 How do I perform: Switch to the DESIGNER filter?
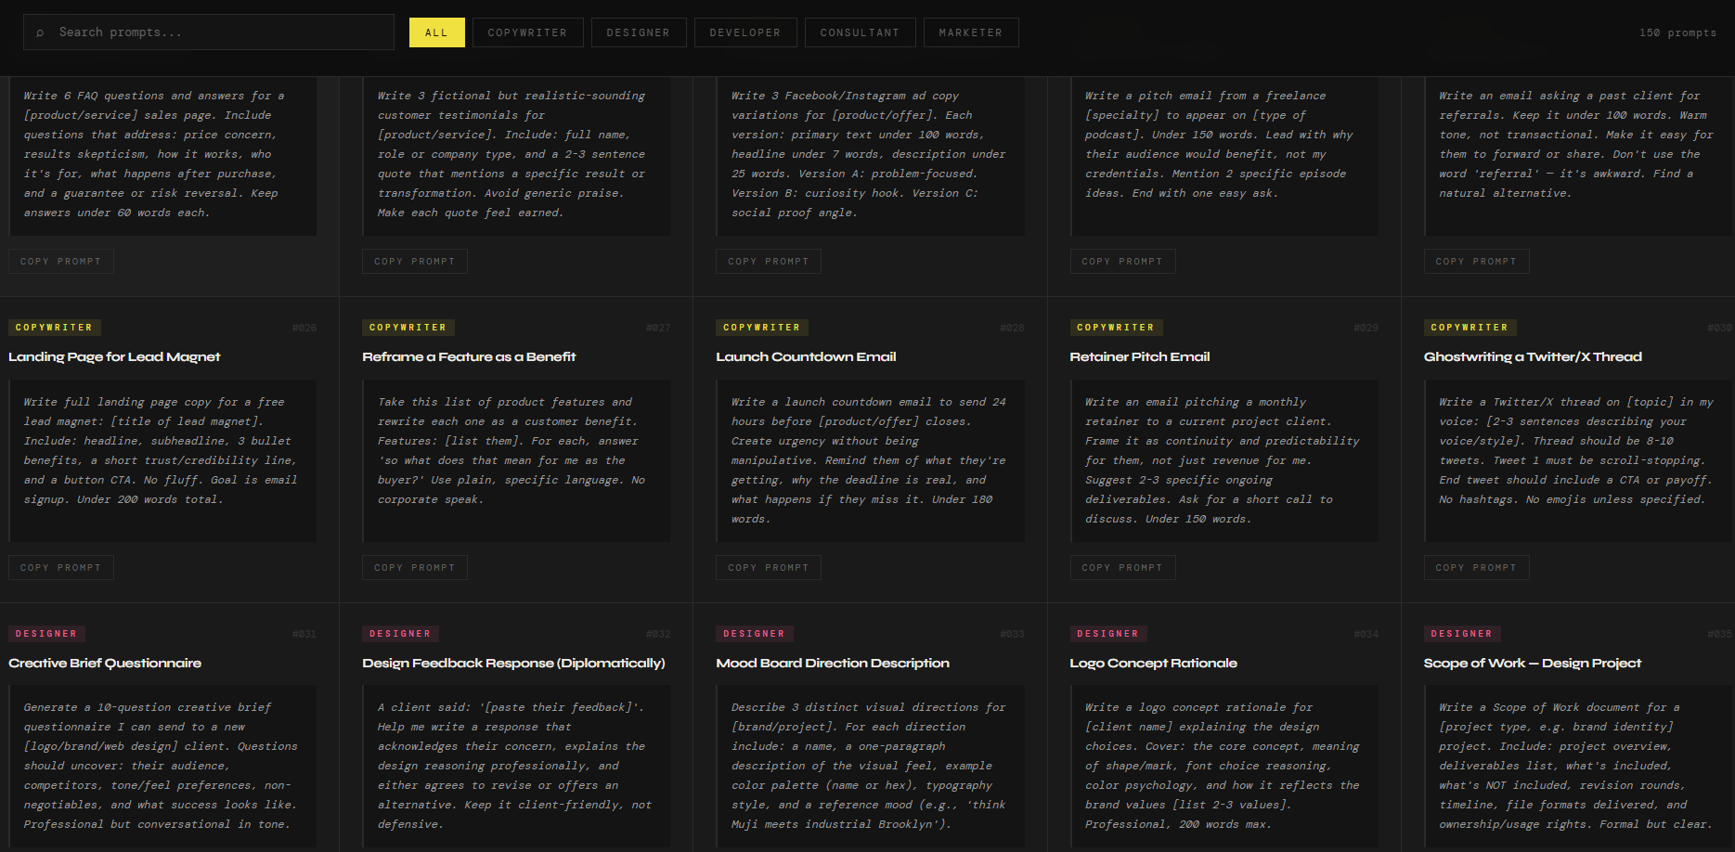point(638,32)
